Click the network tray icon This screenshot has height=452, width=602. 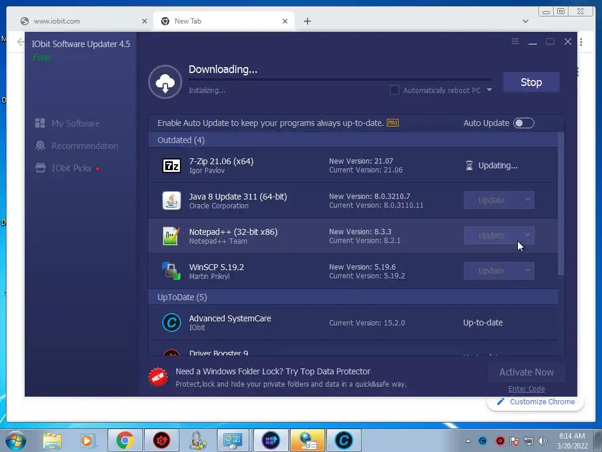(x=529, y=441)
